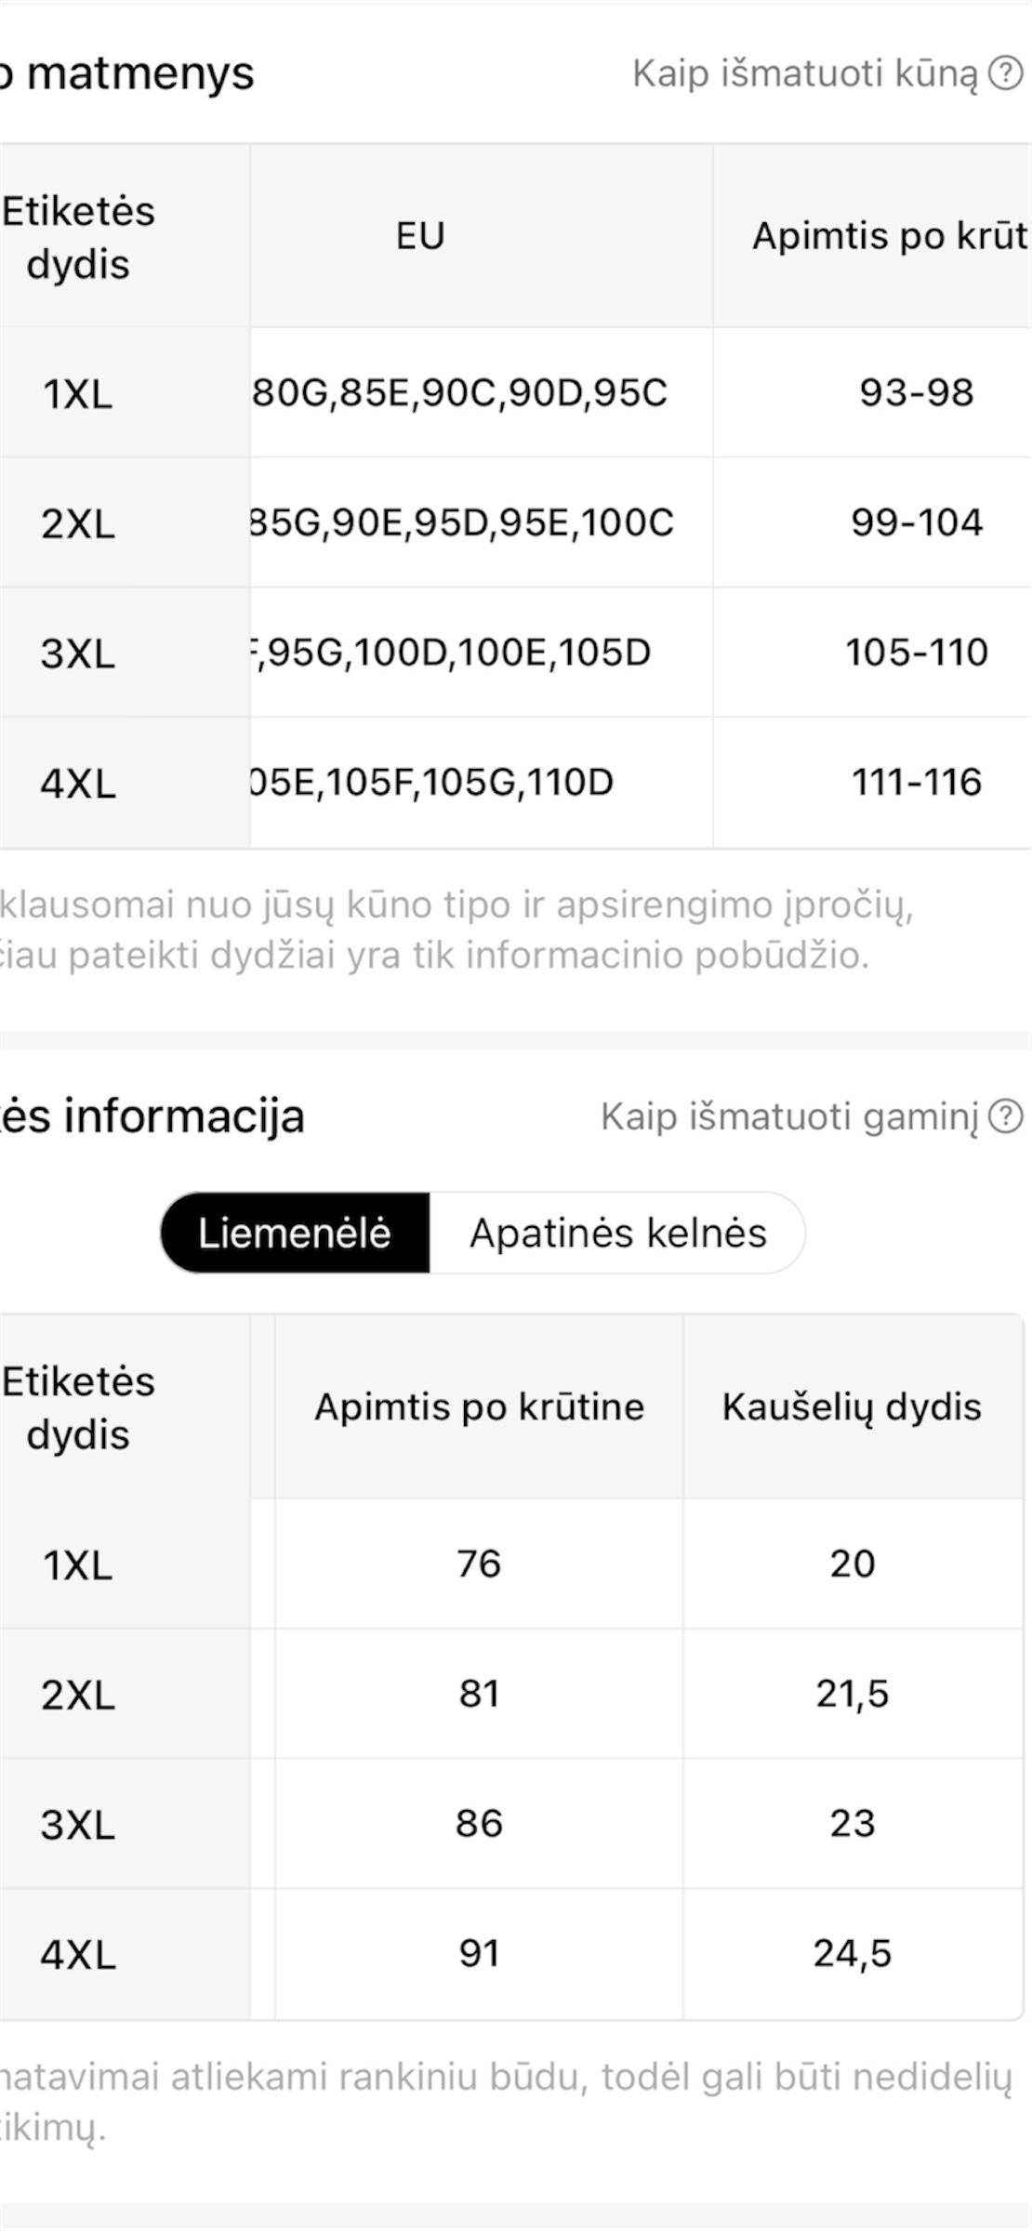Viewport: 1032px width, 2231px height.
Task: Select the 1XL row in the body size table
Action: click(79, 395)
